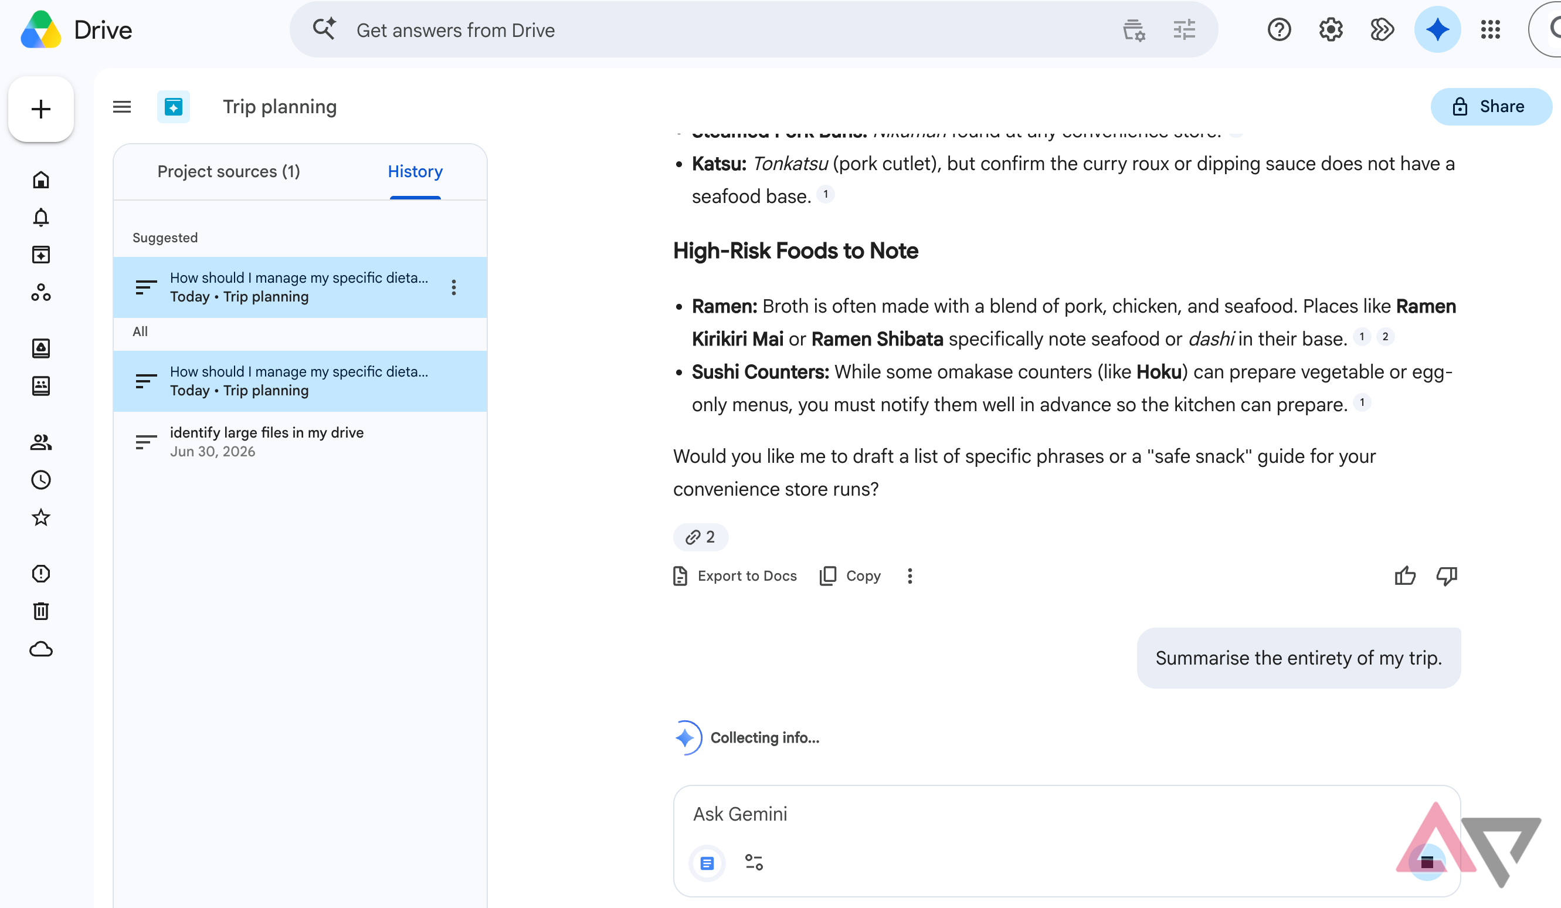This screenshot has height=908, width=1561.
Task: Open suggested chat about dietary management
Action: coord(300,287)
